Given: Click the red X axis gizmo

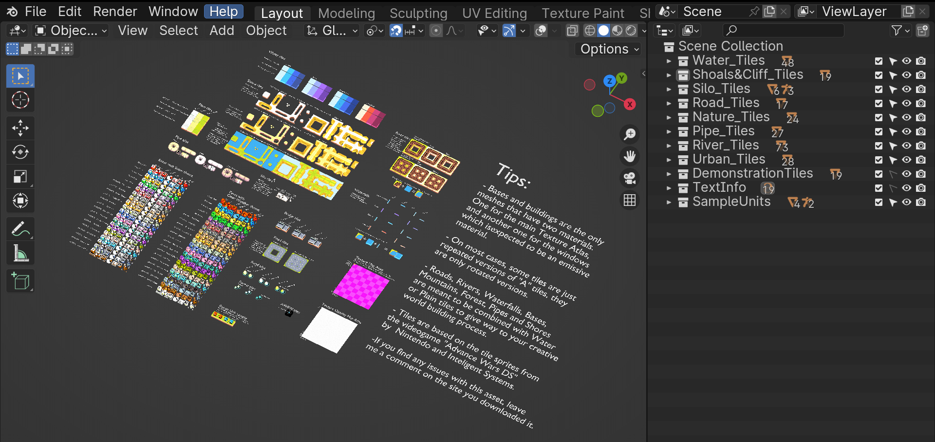Looking at the screenshot, I should click(630, 104).
